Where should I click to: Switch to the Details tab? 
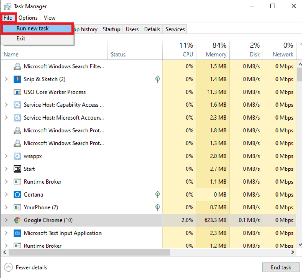point(152,29)
